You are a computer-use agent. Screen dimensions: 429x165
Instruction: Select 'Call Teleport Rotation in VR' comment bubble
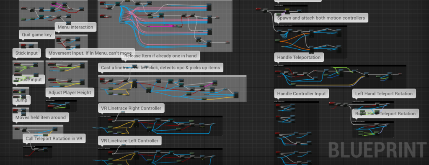coord(54,138)
